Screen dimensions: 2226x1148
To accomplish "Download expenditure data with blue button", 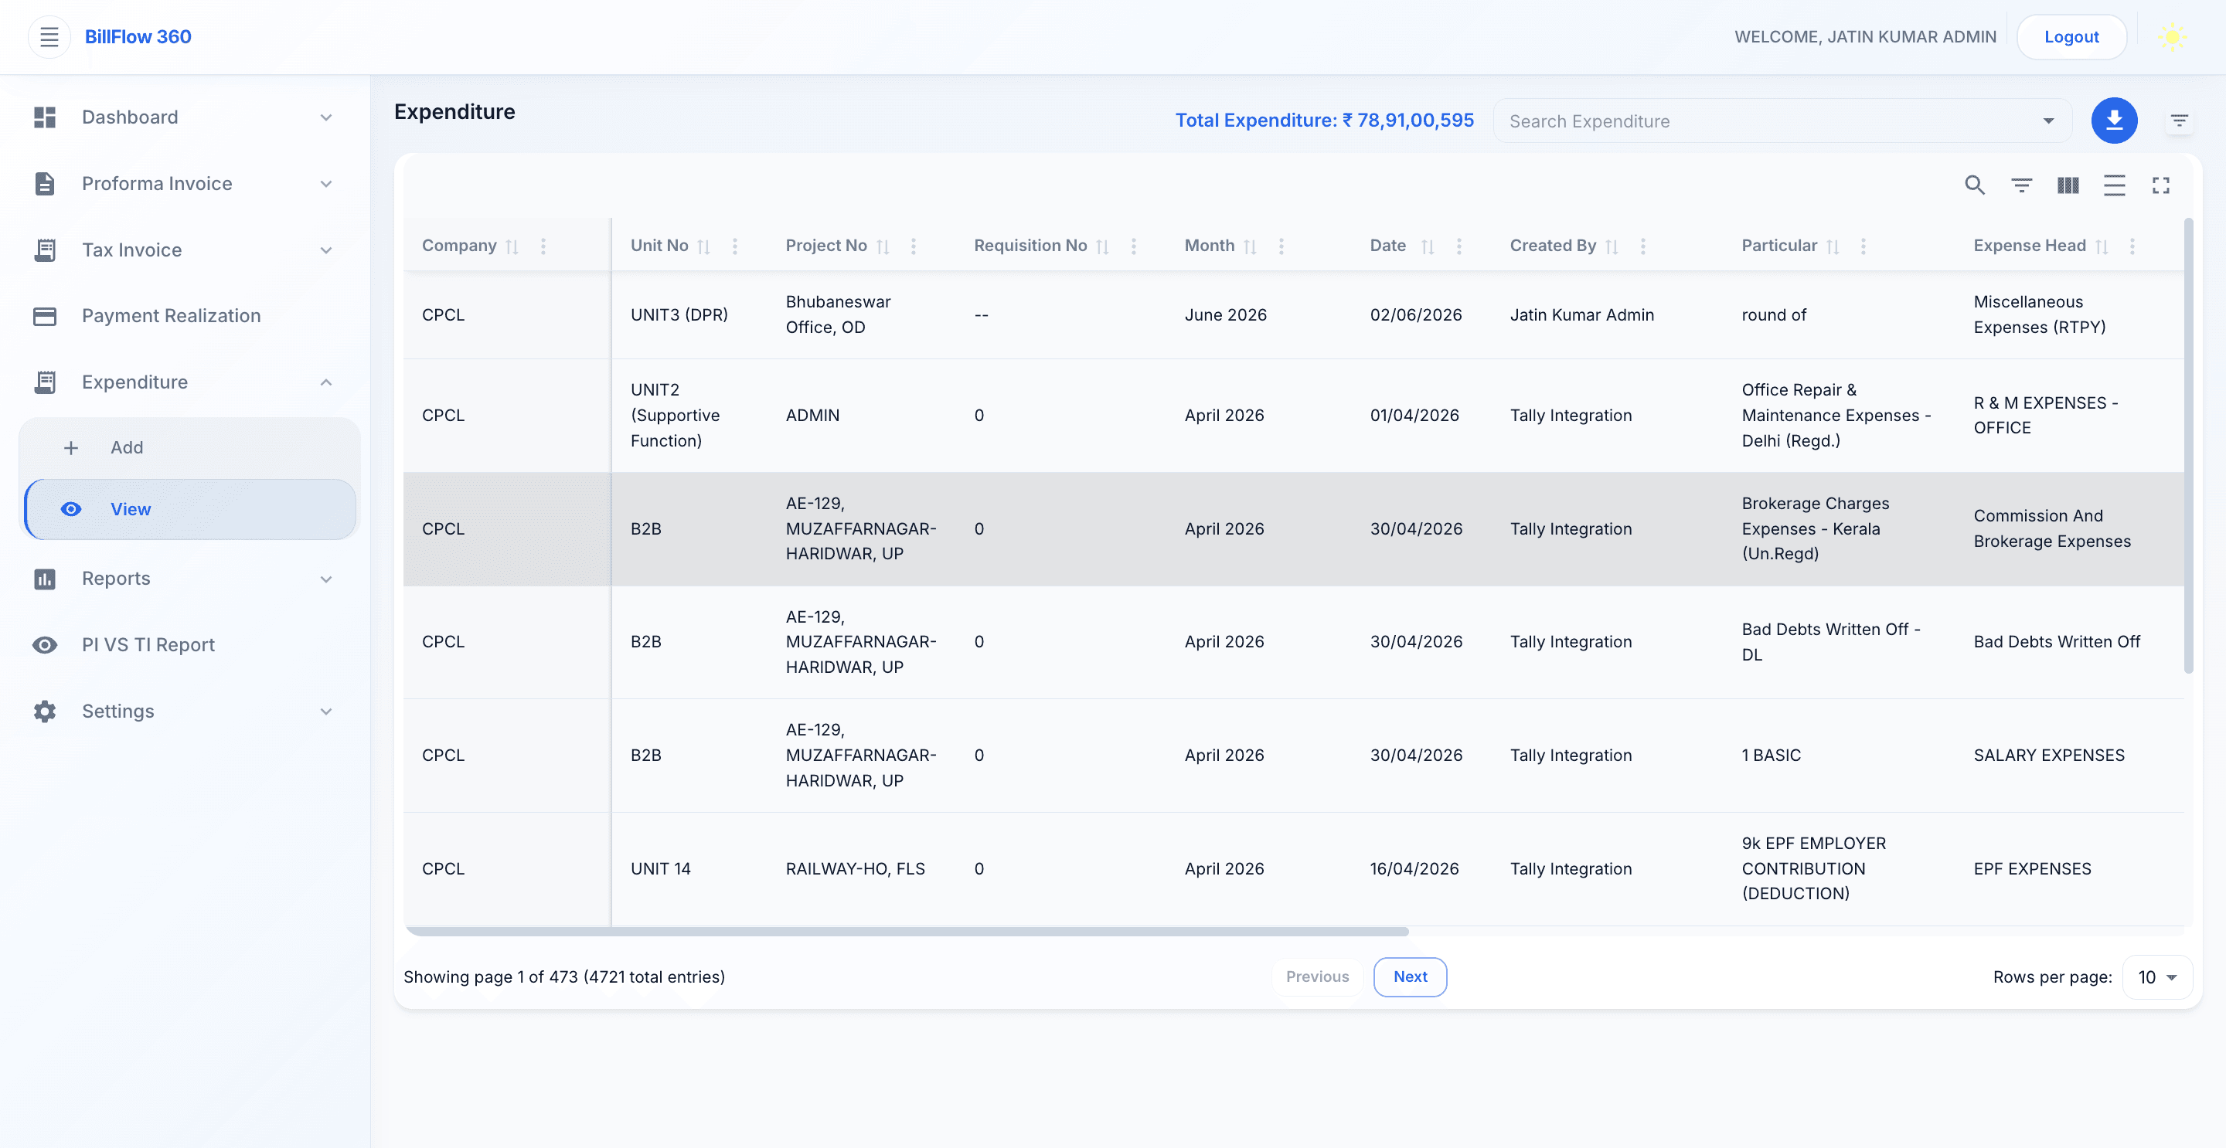I will 2114,120.
